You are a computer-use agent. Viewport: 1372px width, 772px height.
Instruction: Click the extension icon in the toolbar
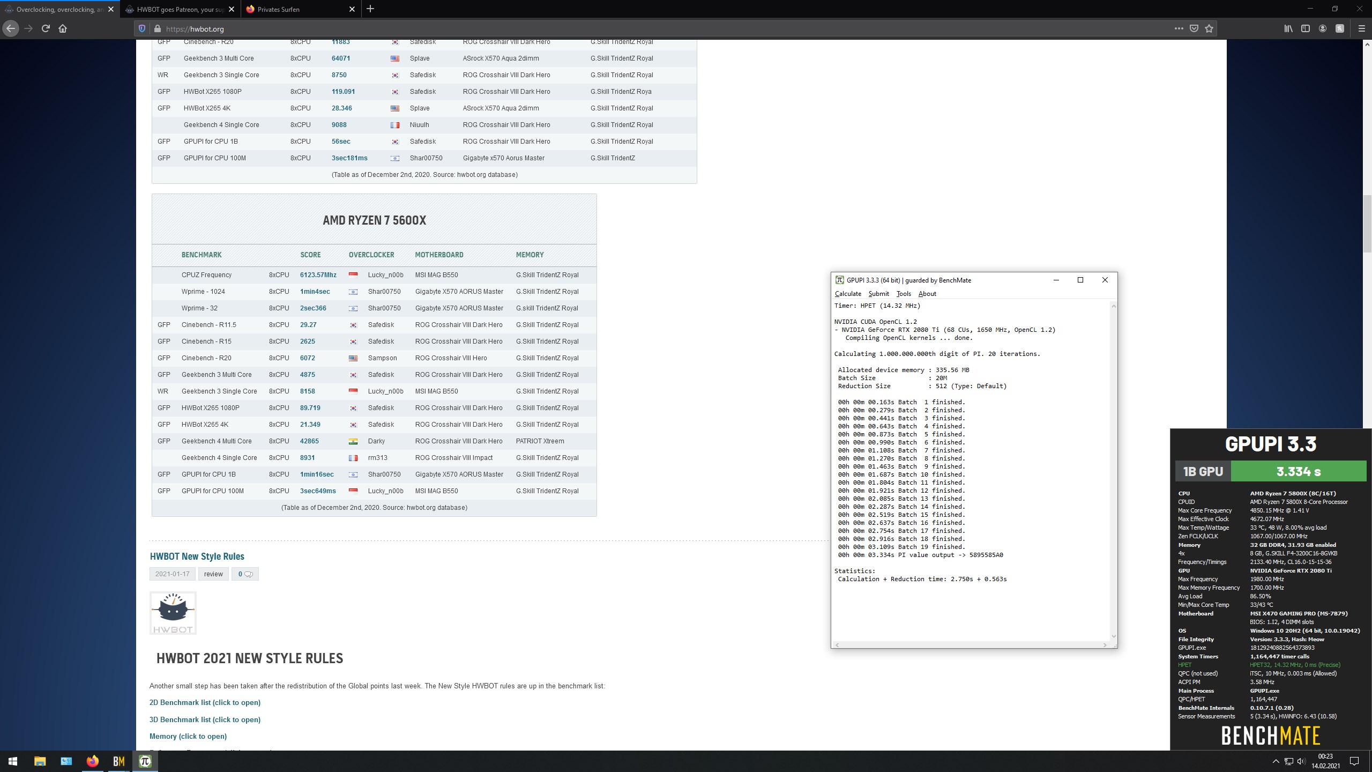(1340, 28)
